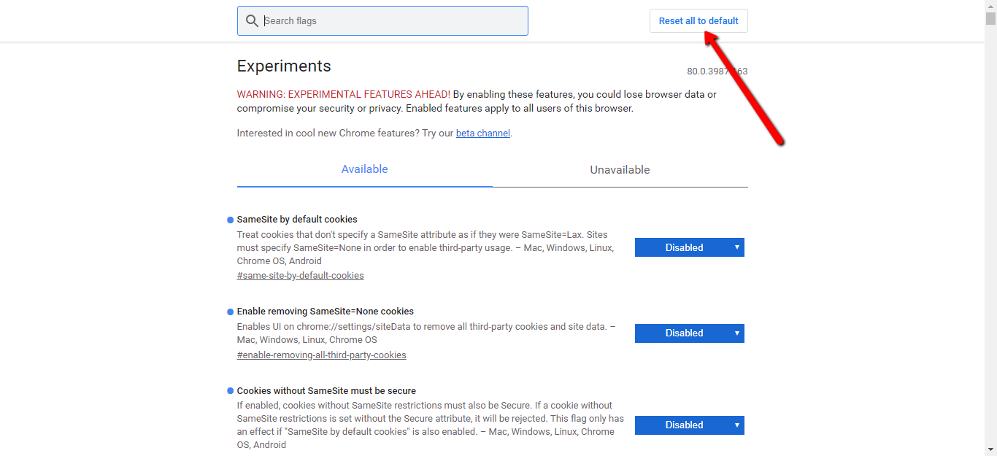Click the scrollbar up arrow
Image resolution: width=997 pixels, height=456 pixels.
(x=990, y=6)
